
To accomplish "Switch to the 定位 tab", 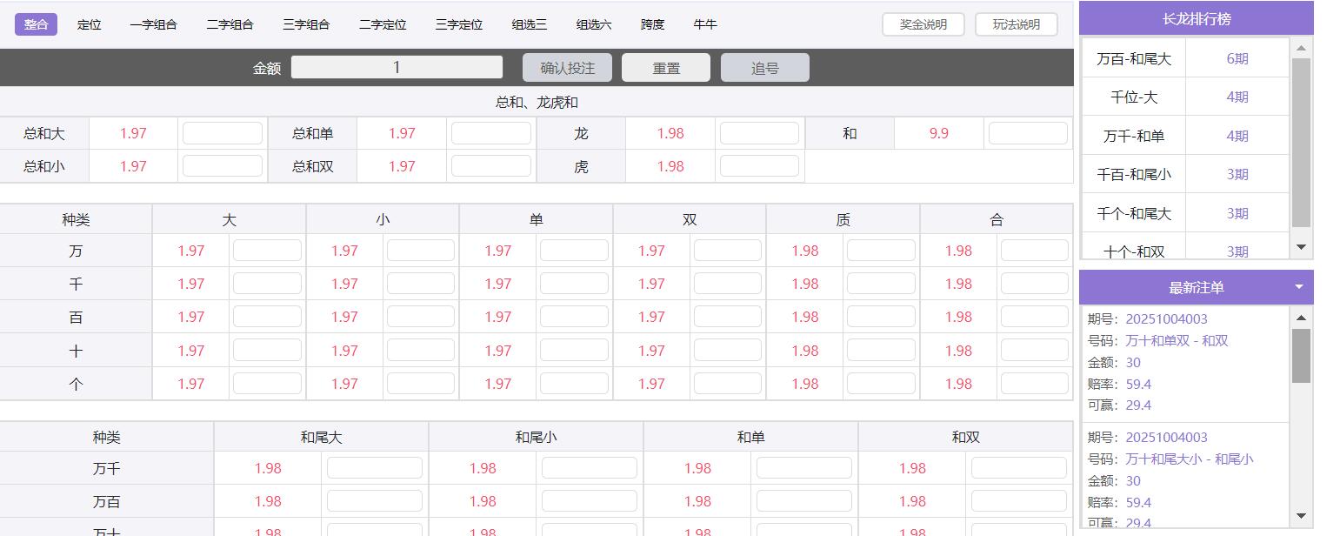I will pyautogui.click(x=89, y=24).
